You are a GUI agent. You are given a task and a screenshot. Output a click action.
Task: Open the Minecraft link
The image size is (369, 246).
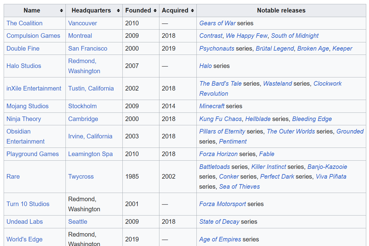coord(212,106)
